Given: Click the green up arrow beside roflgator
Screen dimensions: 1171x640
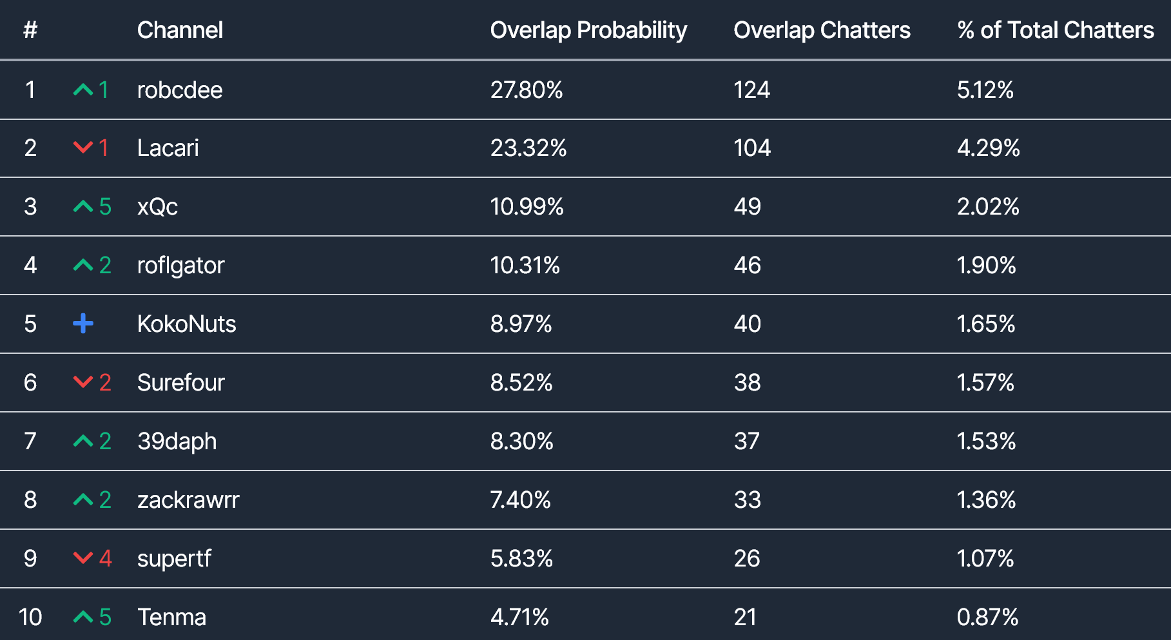Looking at the screenshot, I should (x=83, y=265).
